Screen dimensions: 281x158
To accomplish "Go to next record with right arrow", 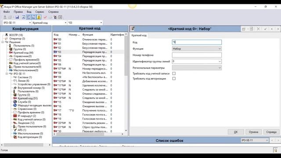I will 278,29.
